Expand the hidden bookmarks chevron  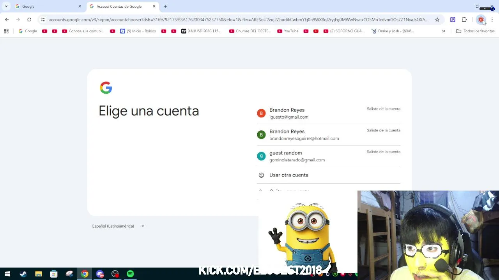click(x=443, y=31)
